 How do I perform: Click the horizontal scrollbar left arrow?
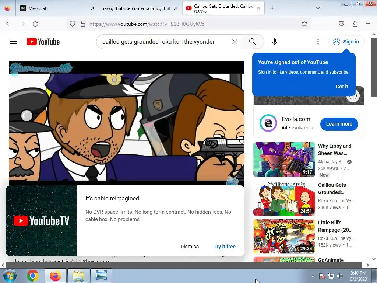[x=3, y=265]
